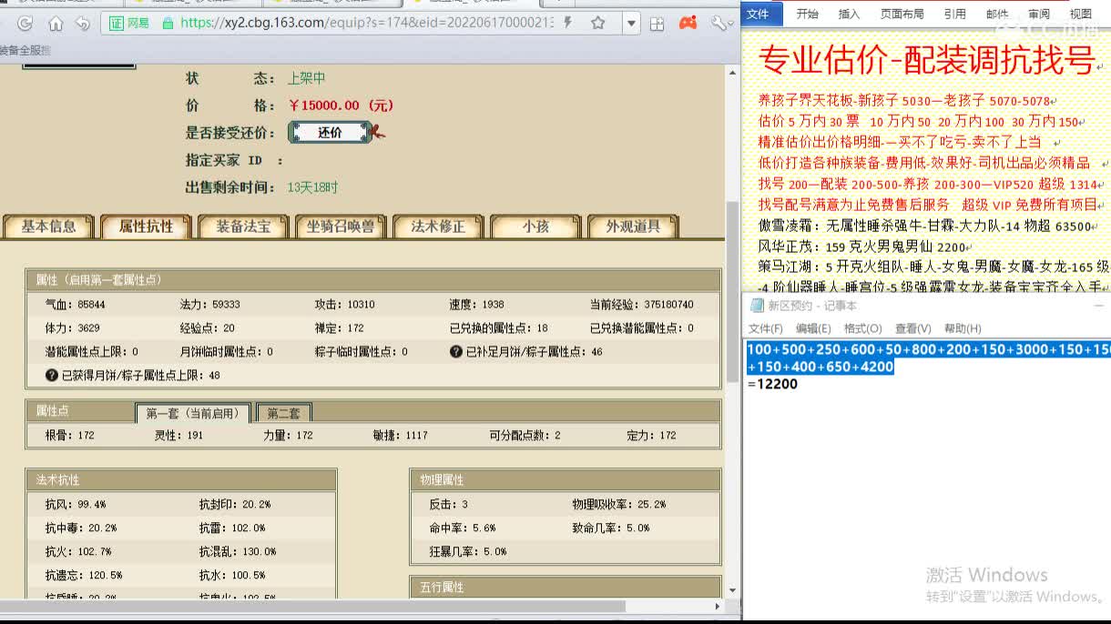
Task: Switch to the 法术修正 tab
Action: point(438,226)
